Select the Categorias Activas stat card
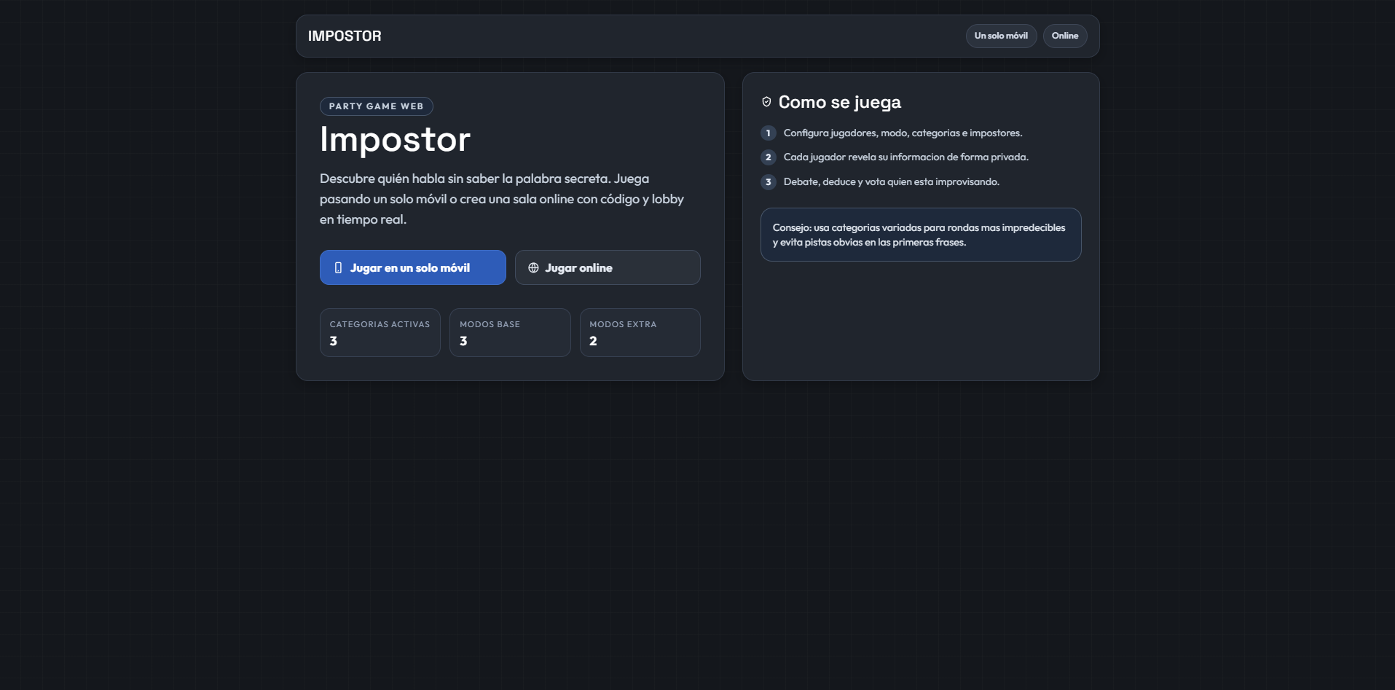 (x=380, y=333)
